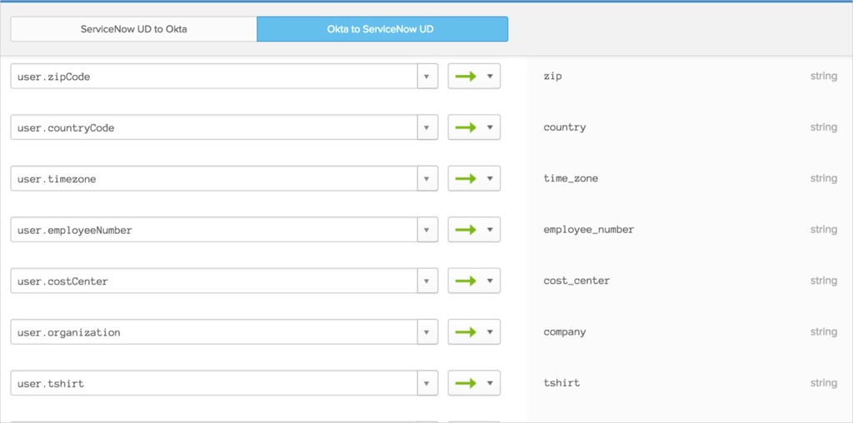Open the user.organization dropdown arrow
Image resolution: width=853 pixels, height=423 pixels.
[x=426, y=332]
